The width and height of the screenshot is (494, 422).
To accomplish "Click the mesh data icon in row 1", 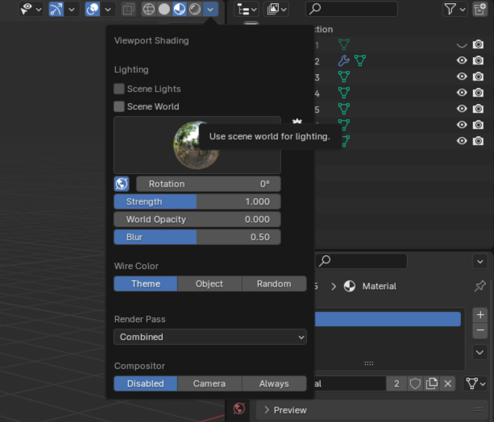I will coord(344,44).
